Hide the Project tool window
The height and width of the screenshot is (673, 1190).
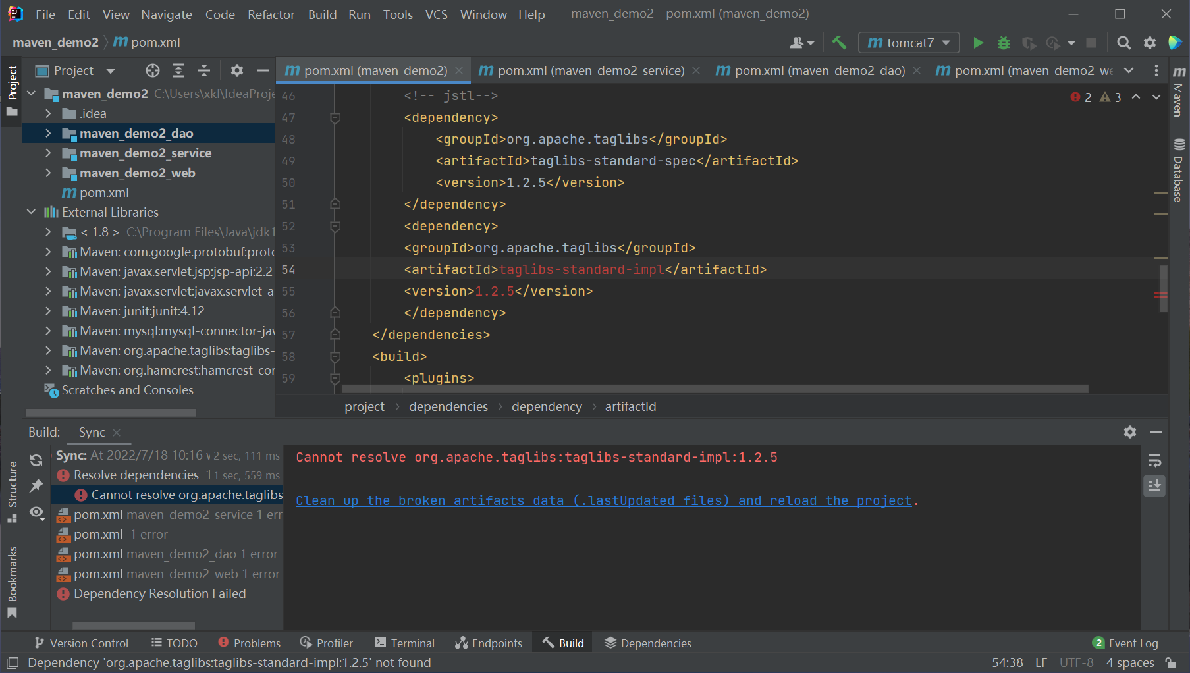pyautogui.click(x=263, y=70)
